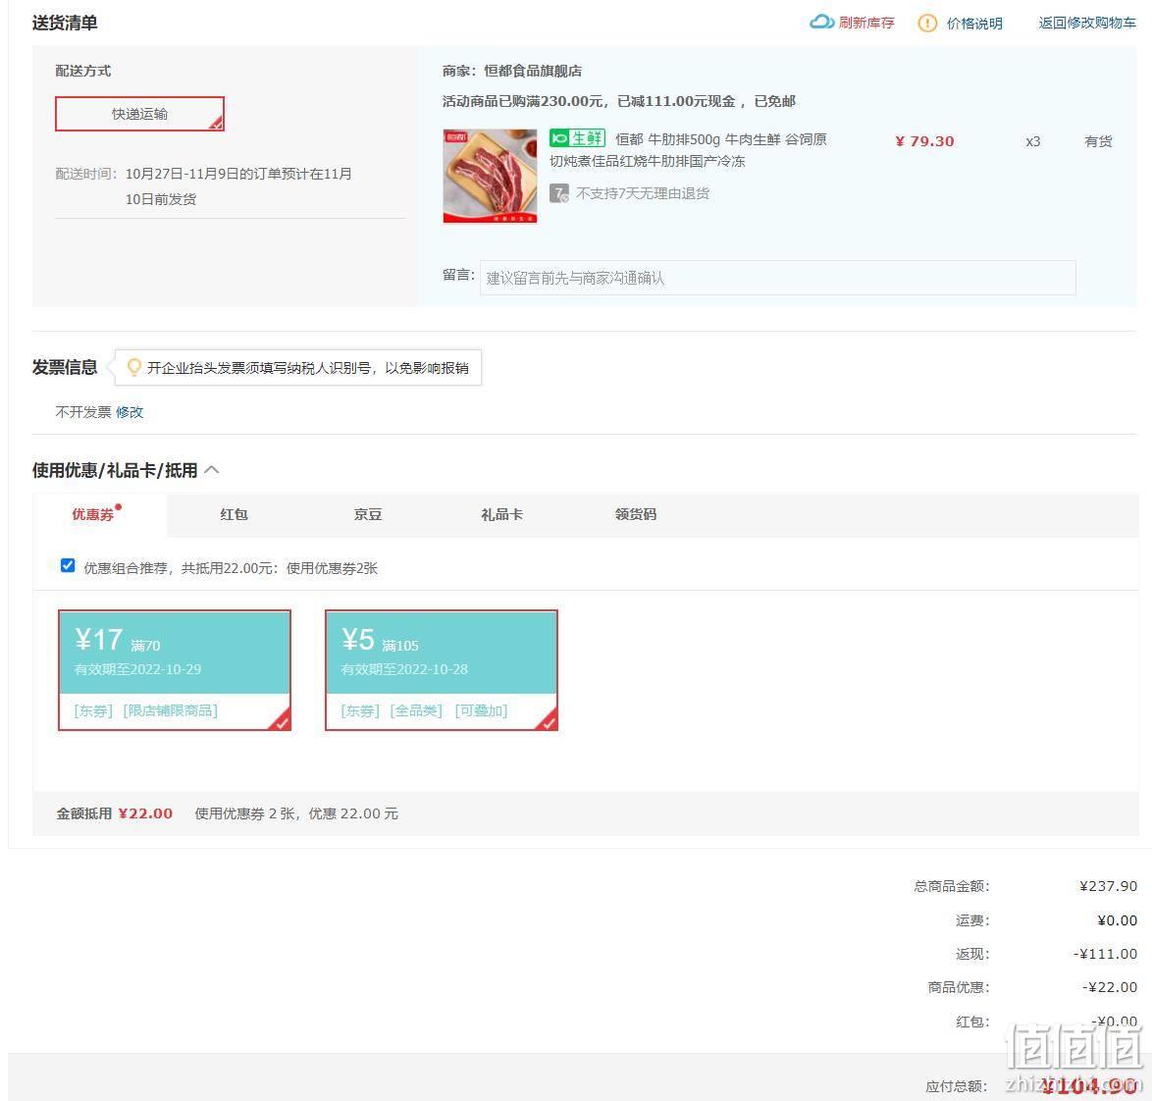The height and width of the screenshot is (1101, 1152).
Task: Click the quantity x3 text
Action: click(1033, 141)
